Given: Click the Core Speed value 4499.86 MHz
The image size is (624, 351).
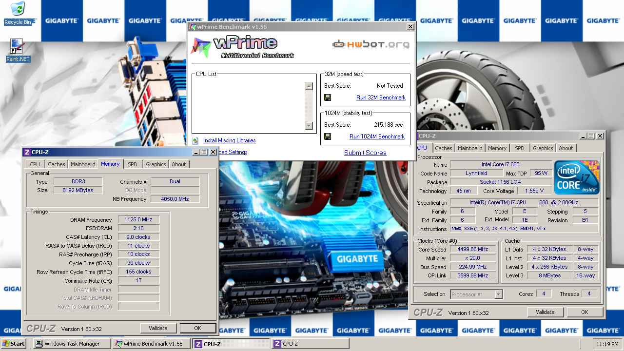Looking at the screenshot, I should 472,249.
